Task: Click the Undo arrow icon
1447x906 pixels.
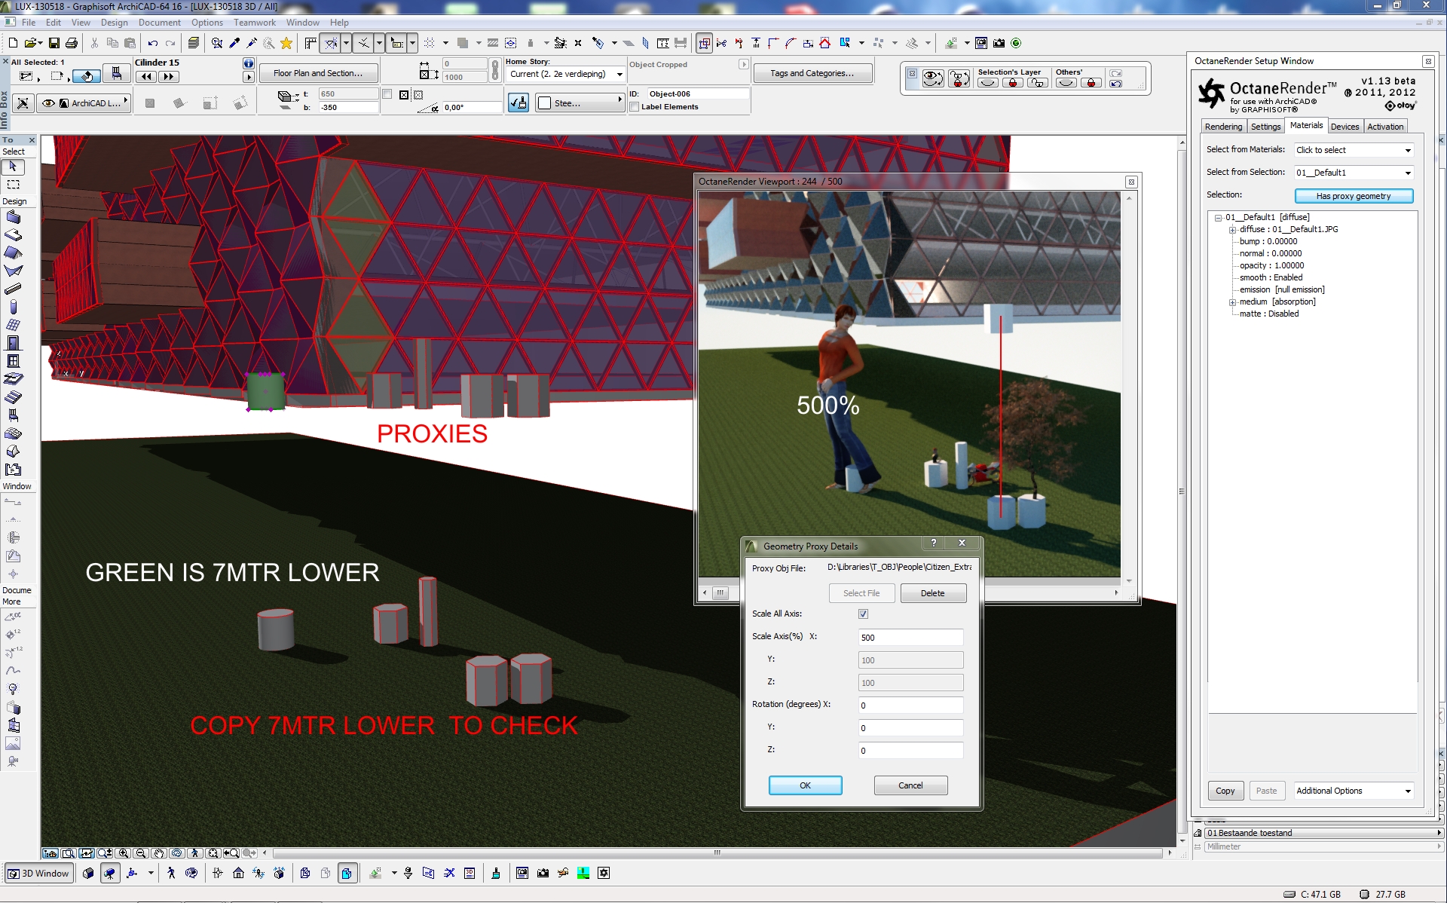Action: pyautogui.click(x=153, y=43)
